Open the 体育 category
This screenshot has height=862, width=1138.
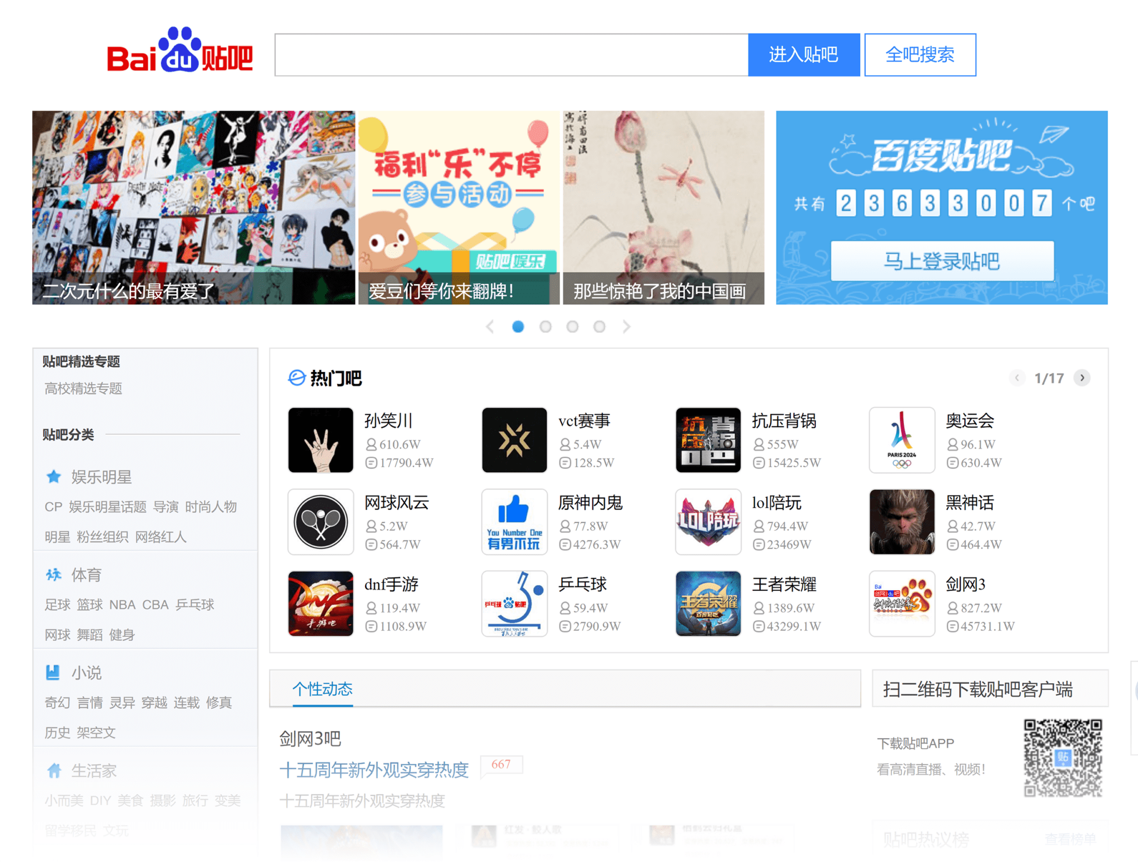click(x=86, y=574)
